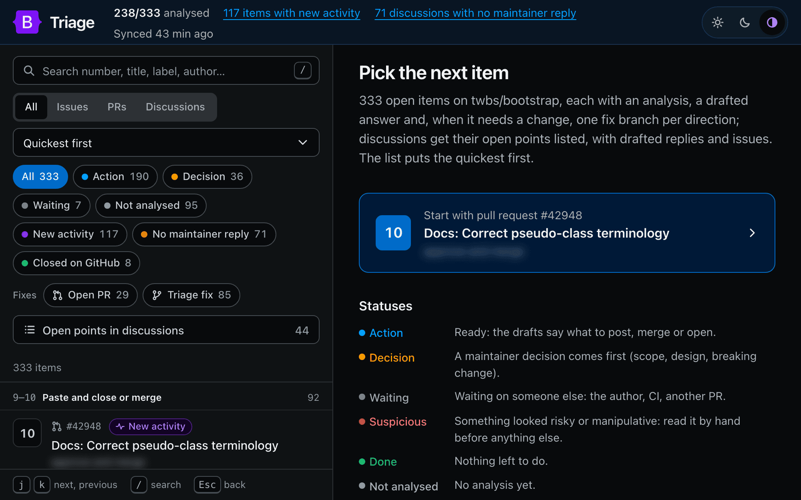This screenshot has height=500, width=801.
Task: Collapse the Paste and close or merge group
Action: (166, 397)
